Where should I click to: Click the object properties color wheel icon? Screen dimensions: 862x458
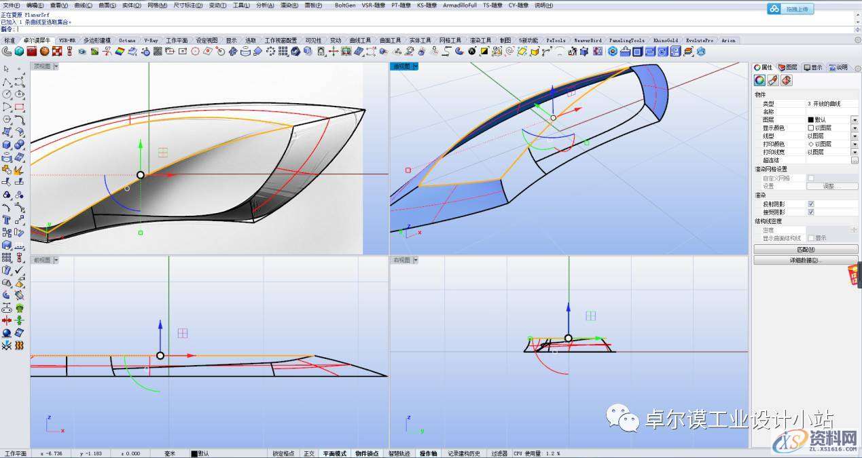click(760, 81)
